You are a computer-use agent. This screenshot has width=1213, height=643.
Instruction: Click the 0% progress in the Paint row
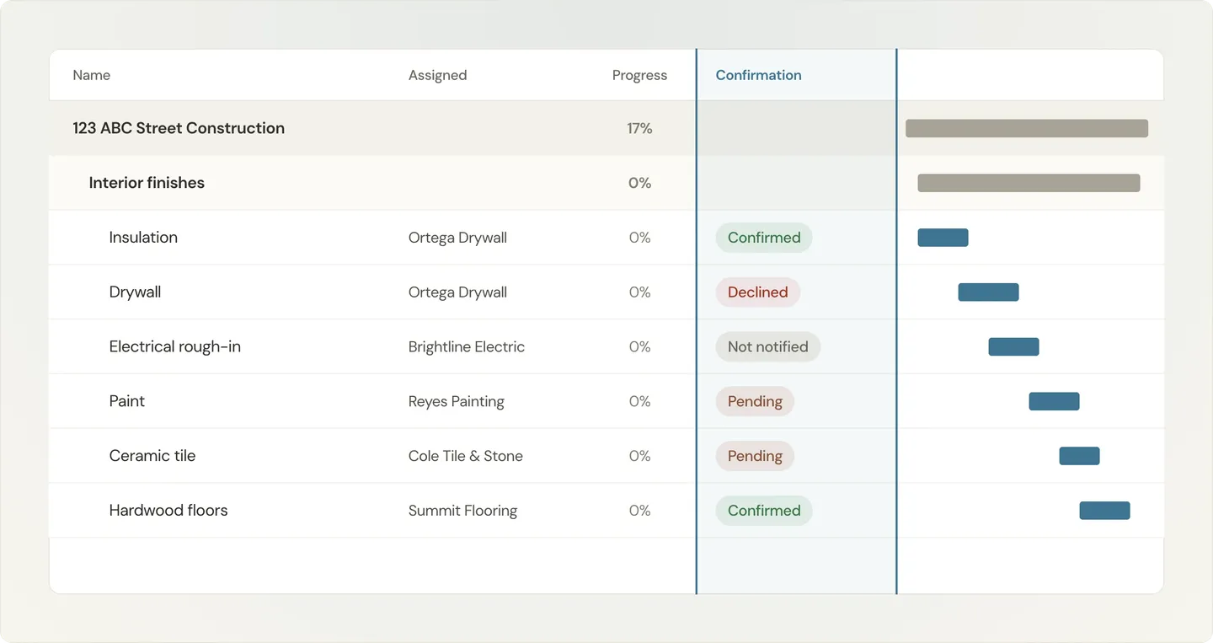point(639,401)
